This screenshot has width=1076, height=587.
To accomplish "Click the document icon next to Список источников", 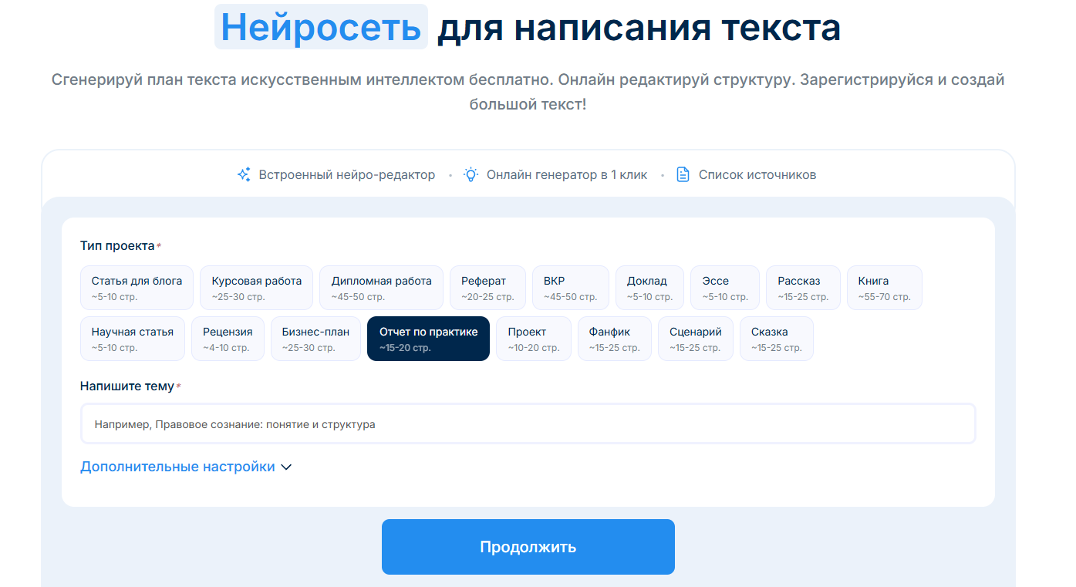I will click(683, 174).
